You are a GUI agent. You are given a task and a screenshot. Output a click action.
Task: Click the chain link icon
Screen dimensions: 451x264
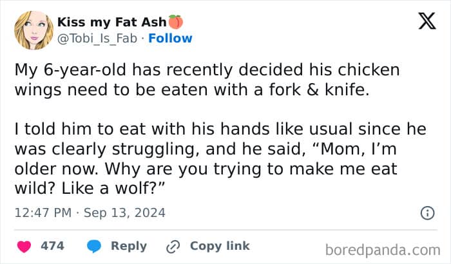(x=172, y=246)
